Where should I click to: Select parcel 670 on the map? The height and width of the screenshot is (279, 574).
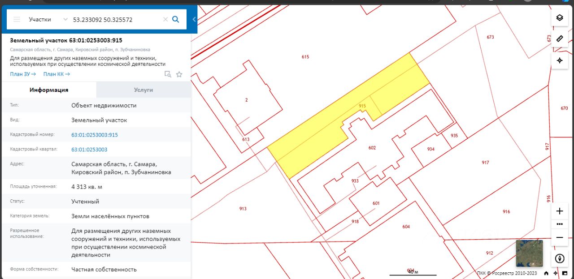(564, 108)
